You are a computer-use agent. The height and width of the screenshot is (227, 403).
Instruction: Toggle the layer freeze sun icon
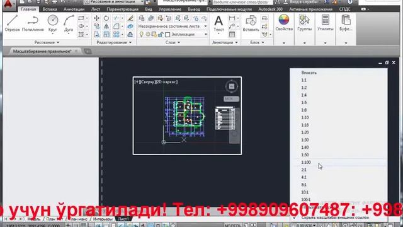click(x=148, y=34)
